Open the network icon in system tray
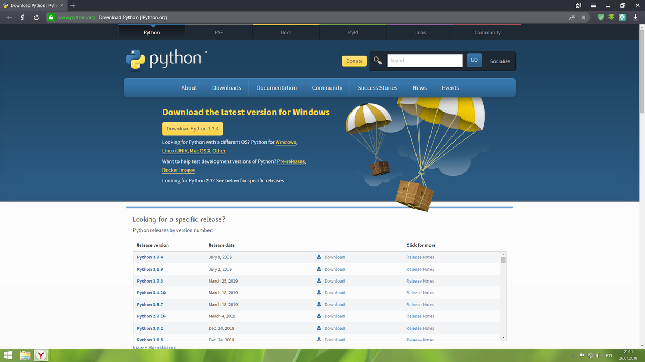The image size is (645, 362). click(590, 356)
